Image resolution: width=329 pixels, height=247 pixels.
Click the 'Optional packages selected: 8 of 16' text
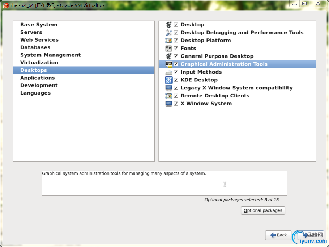[242, 200]
